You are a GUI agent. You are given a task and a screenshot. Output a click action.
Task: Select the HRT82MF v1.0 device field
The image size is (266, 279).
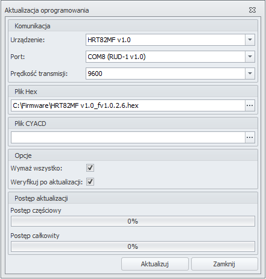pos(165,40)
